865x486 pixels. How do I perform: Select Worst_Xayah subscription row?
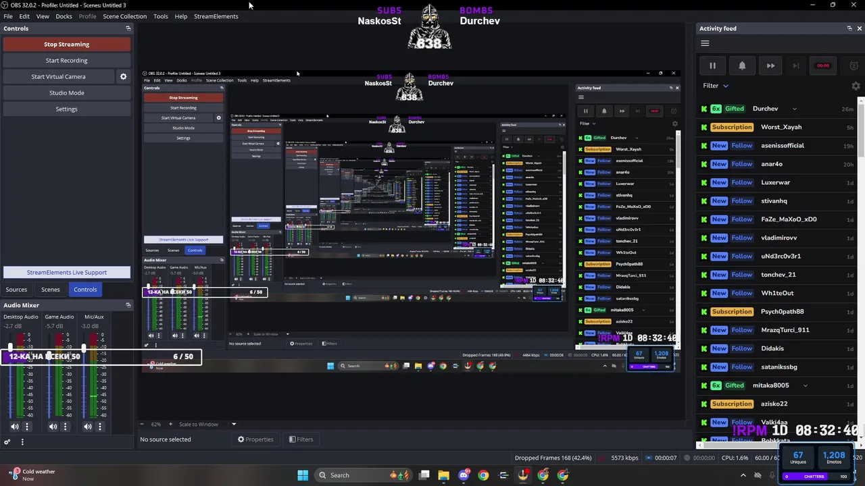tap(777, 127)
